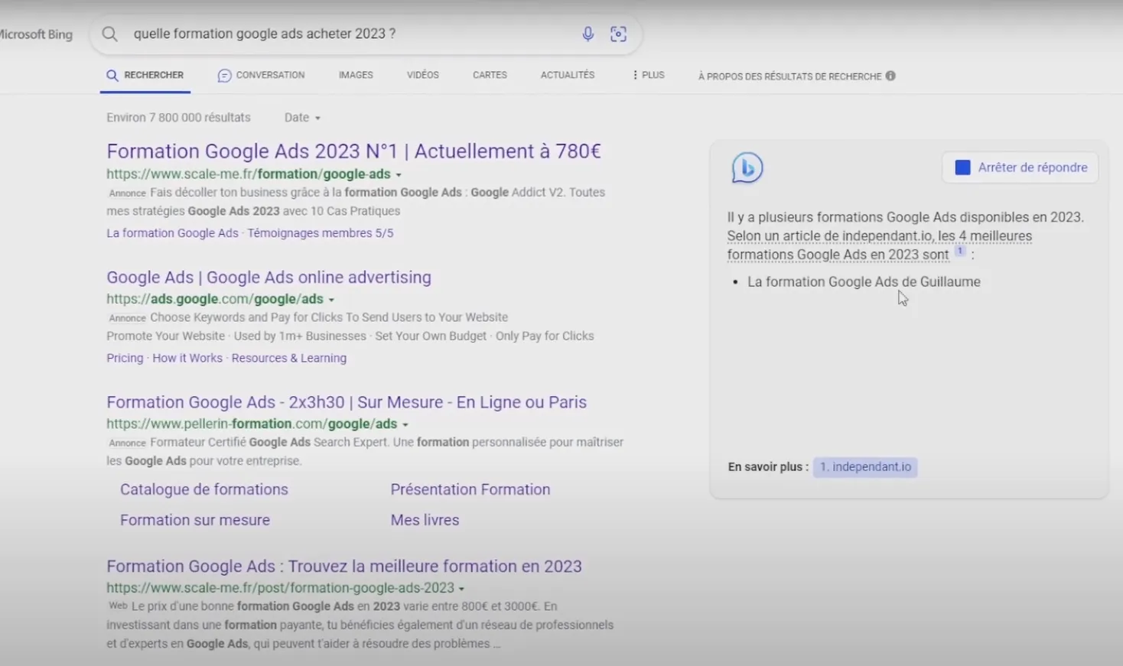Expand the Plus menu

(x=648, y=75)
